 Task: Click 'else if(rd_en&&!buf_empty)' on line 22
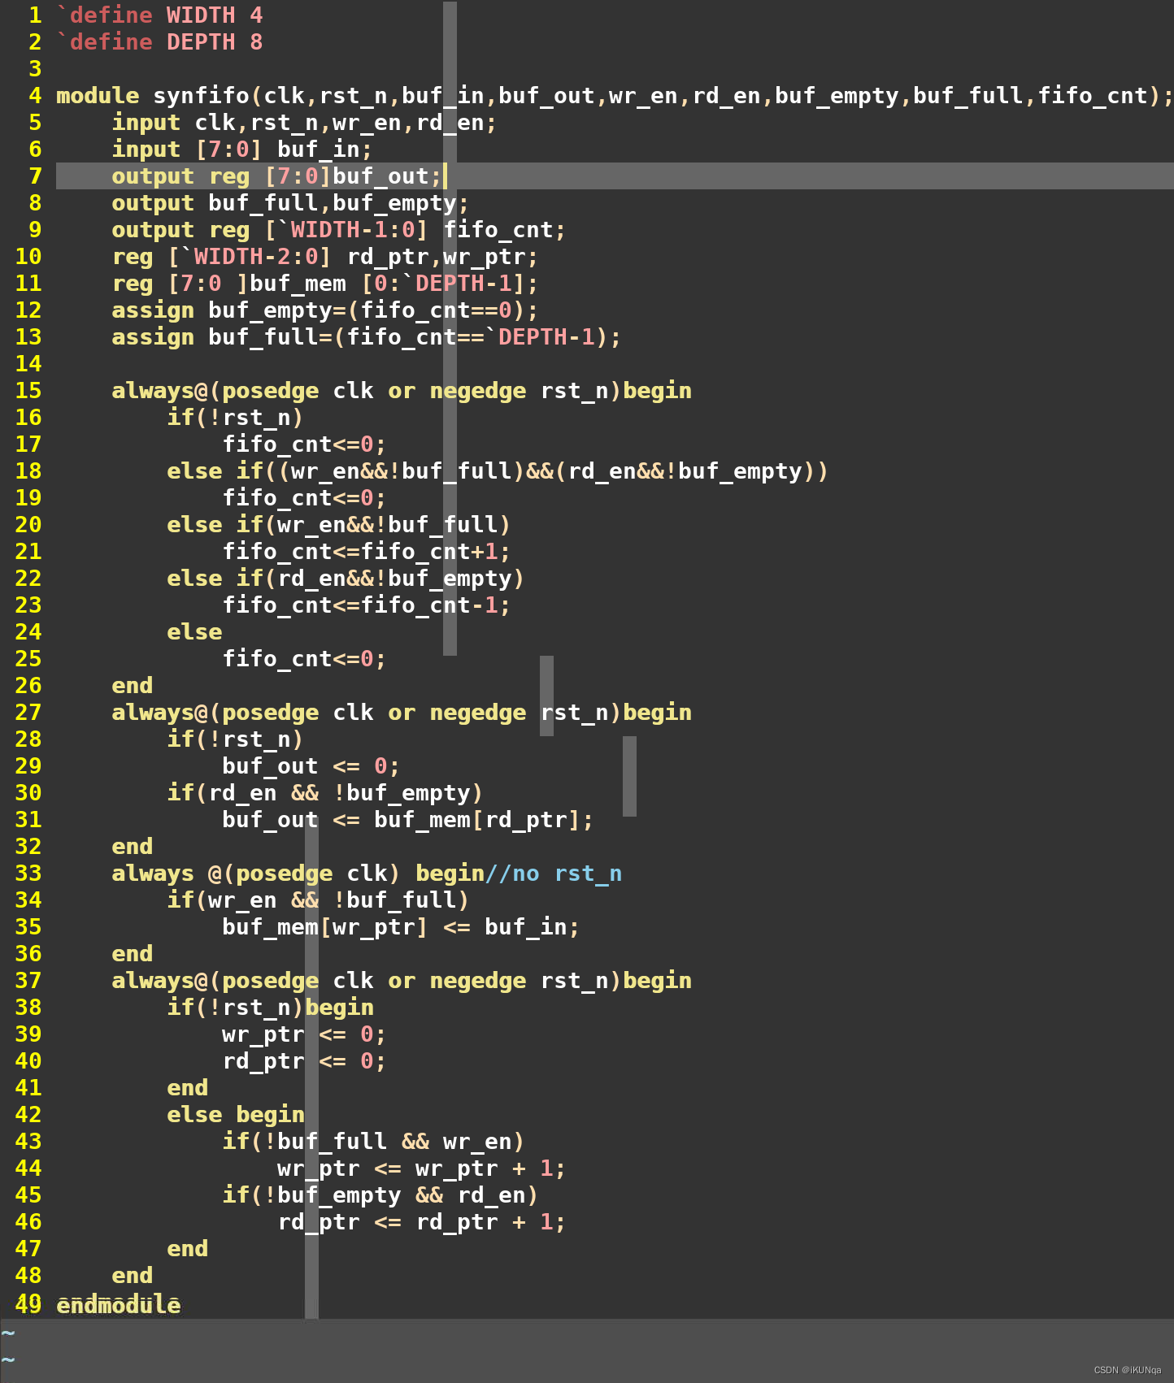(346, 579)
